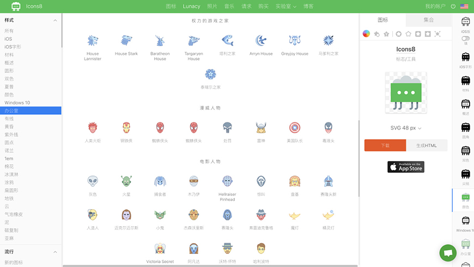Choose the 火星 Martian icon
474x267 pixels.
126,181
